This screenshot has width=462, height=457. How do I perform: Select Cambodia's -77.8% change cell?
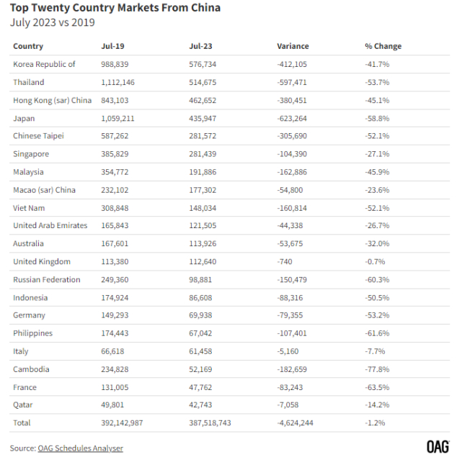point(378,369)
